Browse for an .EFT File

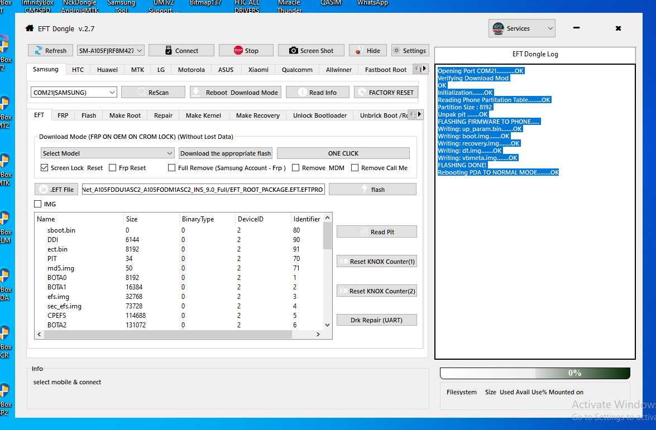[56, 189]
